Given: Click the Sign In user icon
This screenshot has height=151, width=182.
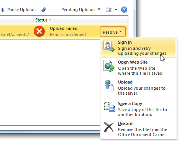Looking at the screenshot, I should pyautogui.click(x=109, y=46).
